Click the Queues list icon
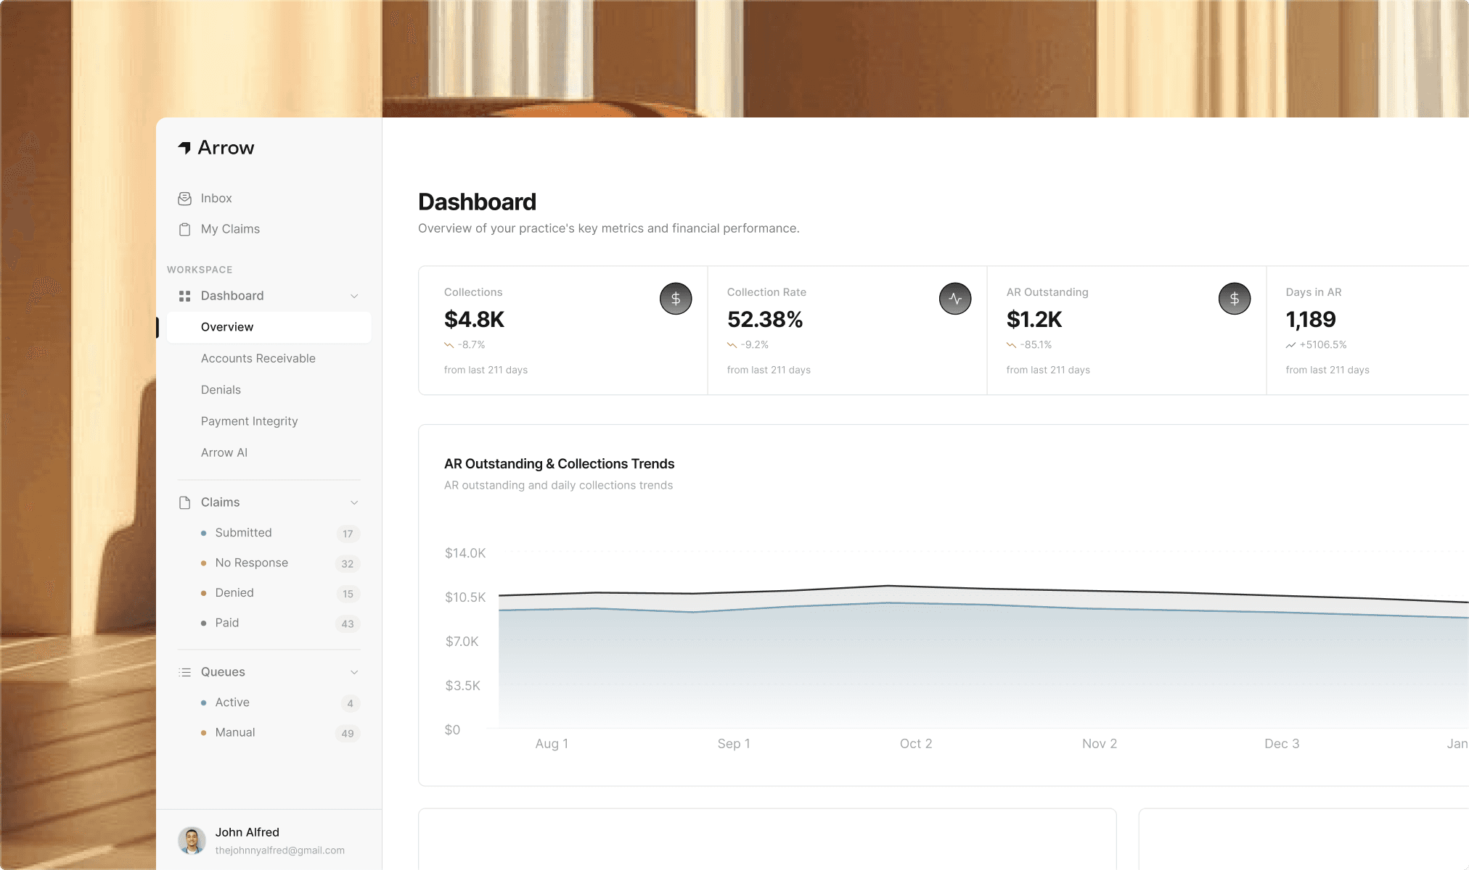 [x=184, y=672]
